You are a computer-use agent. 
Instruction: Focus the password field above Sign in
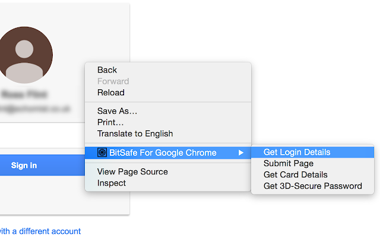(42, 136)
